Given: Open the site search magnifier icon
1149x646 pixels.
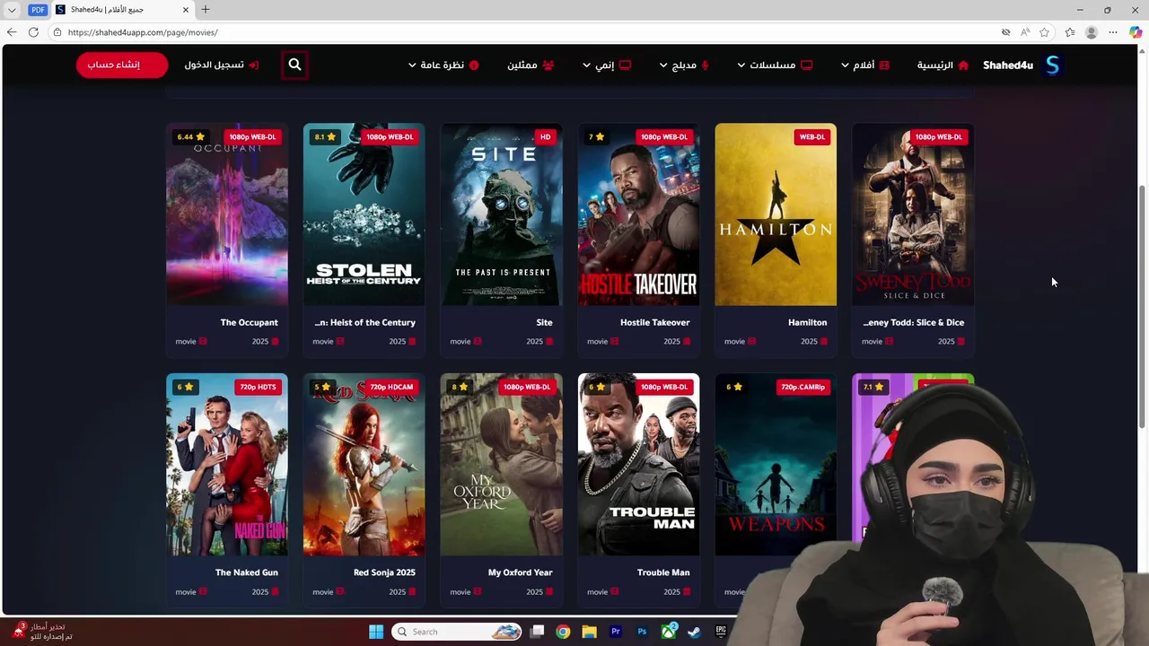Looking at the screenshot, I should (294, 65).
